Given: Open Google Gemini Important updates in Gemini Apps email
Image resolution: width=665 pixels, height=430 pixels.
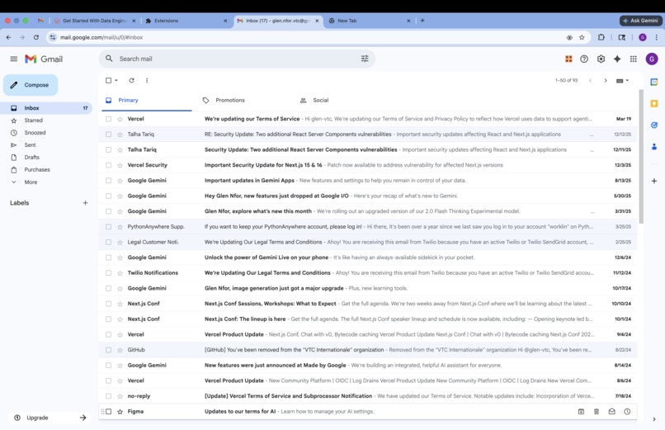Looking at the screenshot, I should click(x=369, y=180).
